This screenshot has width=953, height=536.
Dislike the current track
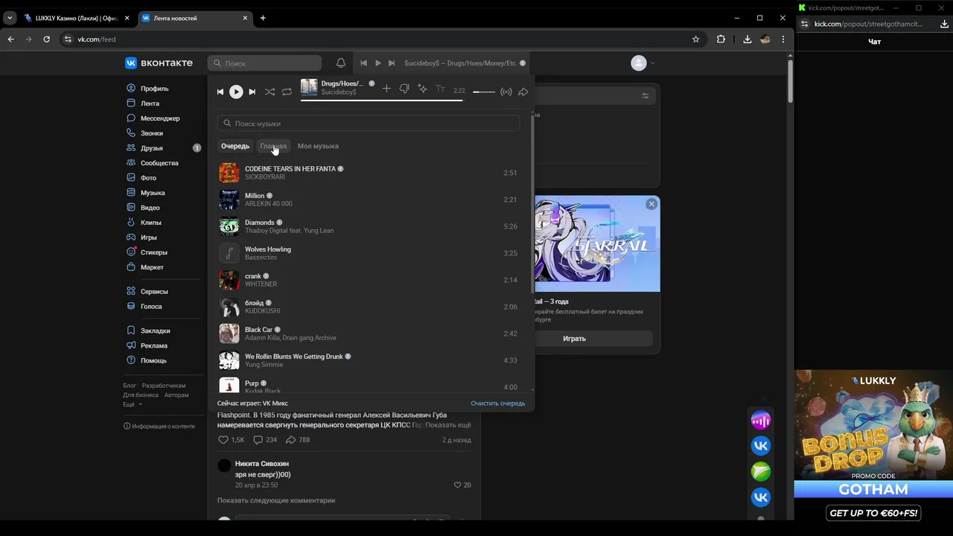click(404, 89)
